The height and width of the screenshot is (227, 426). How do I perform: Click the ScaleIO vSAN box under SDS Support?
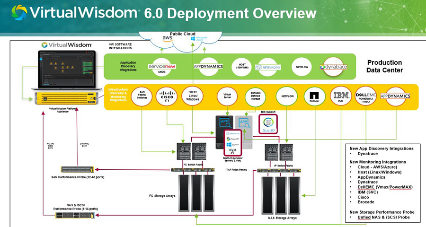coord(268,124)
